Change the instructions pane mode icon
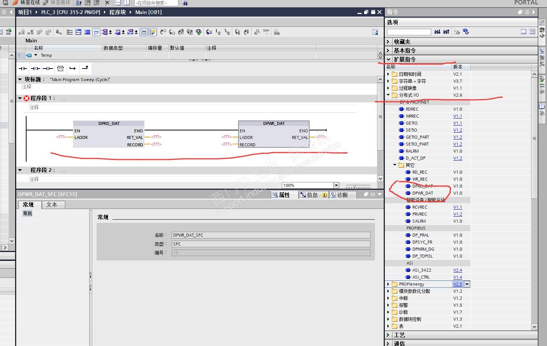This screenshot has height=346, width=547. (523, 32)
